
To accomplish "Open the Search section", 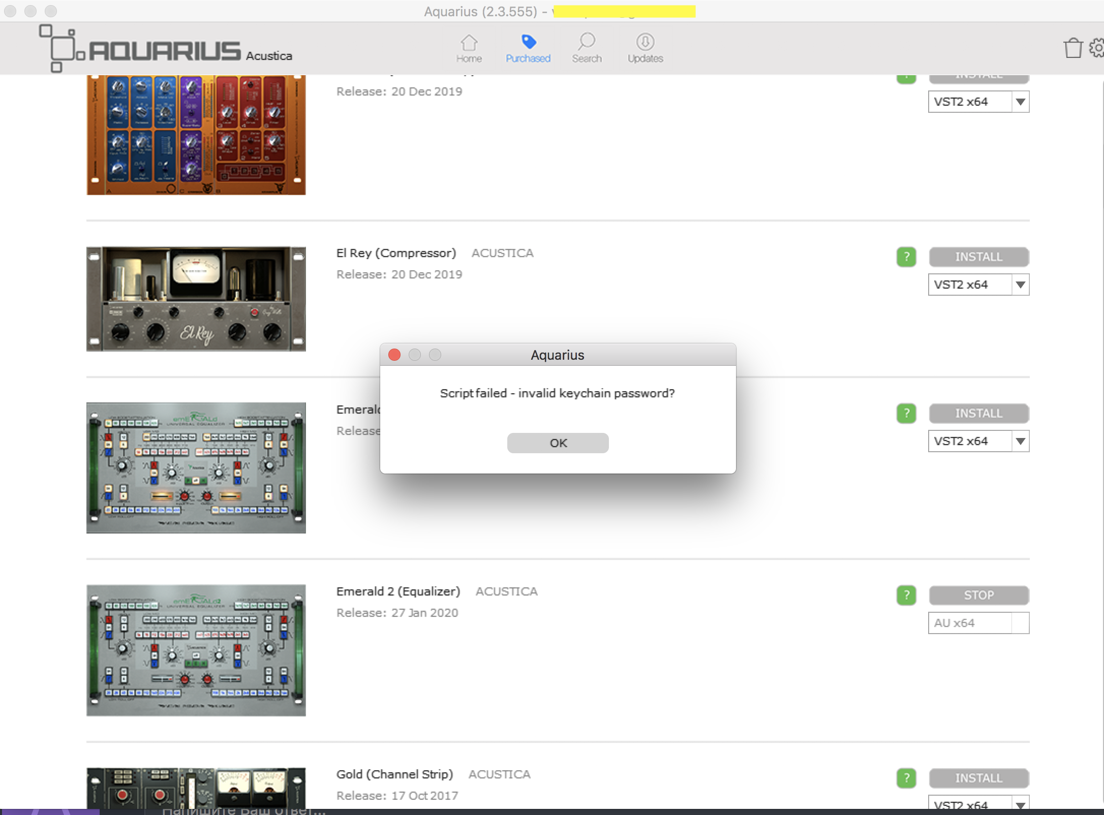I will pos(587,49).
